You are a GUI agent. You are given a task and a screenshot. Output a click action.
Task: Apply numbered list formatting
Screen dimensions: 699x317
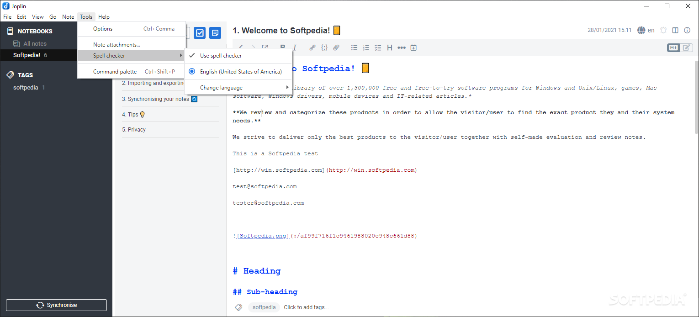click(x=366, y=48)
